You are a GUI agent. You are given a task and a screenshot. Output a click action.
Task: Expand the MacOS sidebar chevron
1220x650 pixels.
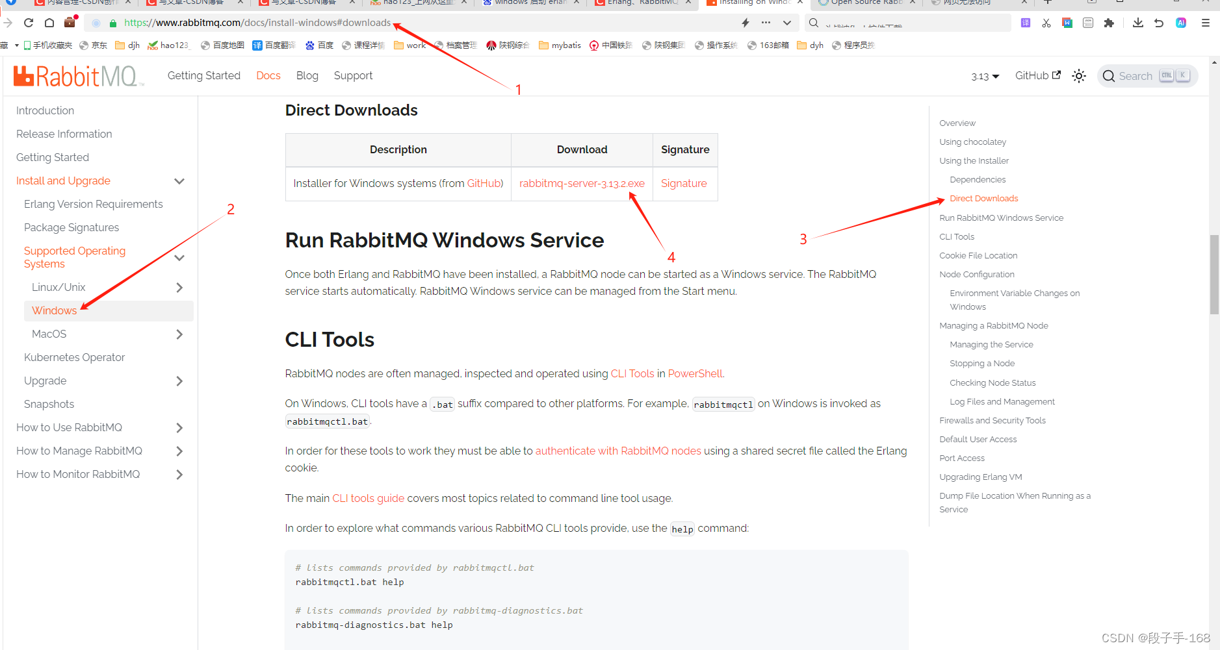click(x=179, y=334)
